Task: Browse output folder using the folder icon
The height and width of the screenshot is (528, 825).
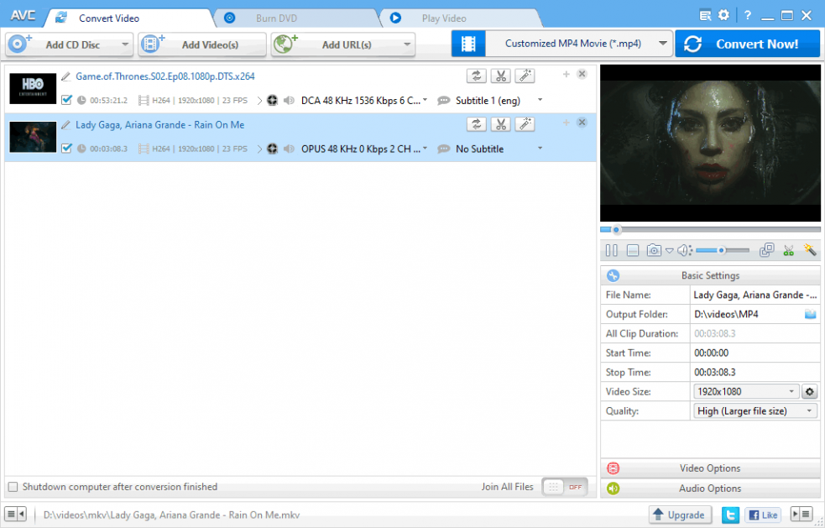Action: 810,314
